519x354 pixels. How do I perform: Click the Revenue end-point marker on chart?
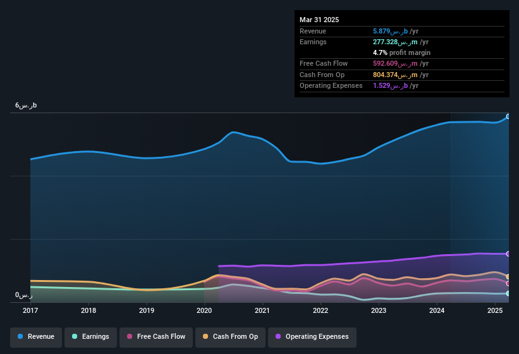point(508,116)
